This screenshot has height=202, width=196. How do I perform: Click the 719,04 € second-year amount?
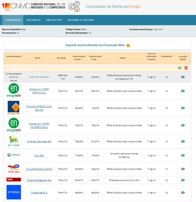95,108
